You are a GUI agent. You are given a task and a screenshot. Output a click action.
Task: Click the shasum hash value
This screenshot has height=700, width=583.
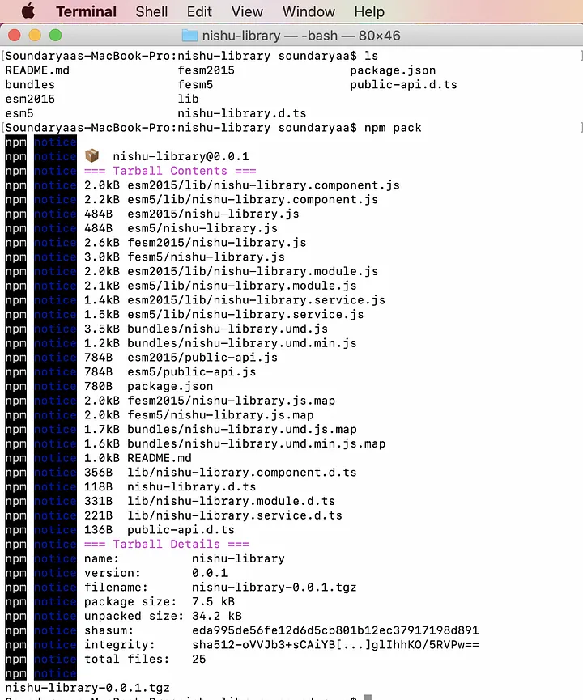pos(335,630)
